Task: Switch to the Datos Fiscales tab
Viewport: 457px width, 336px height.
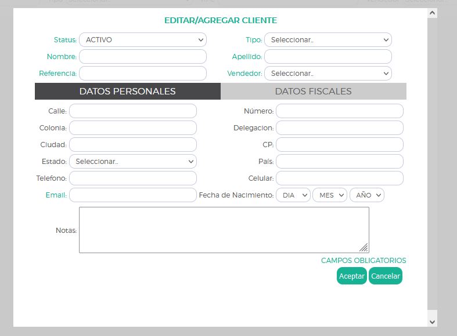Action: tap(313, 92)
